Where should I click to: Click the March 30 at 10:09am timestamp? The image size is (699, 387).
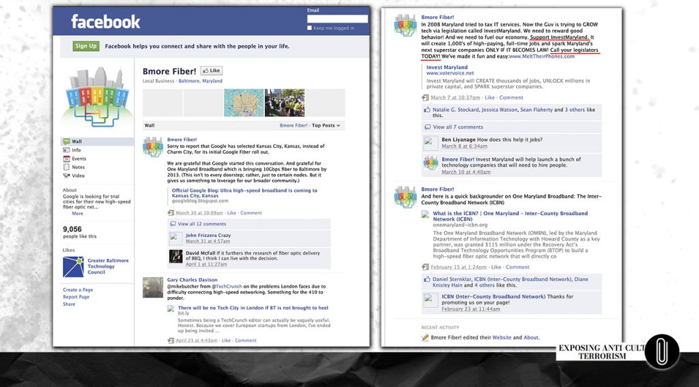pyautogui.click(x=199, y=213)
